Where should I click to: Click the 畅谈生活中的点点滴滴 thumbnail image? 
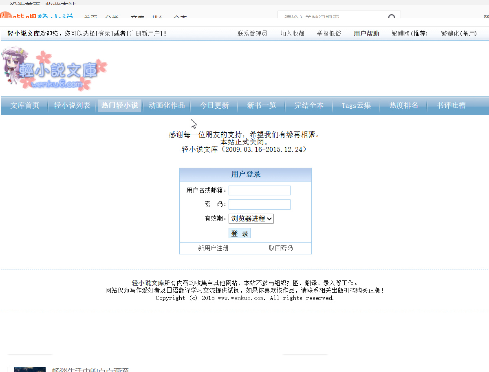30,369
